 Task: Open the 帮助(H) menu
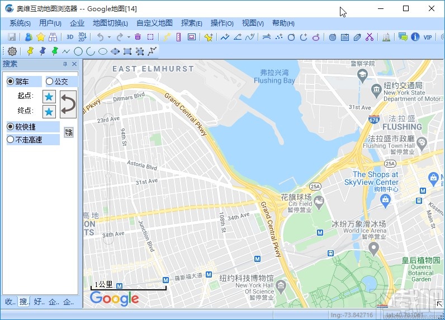(x=283, y=23)
